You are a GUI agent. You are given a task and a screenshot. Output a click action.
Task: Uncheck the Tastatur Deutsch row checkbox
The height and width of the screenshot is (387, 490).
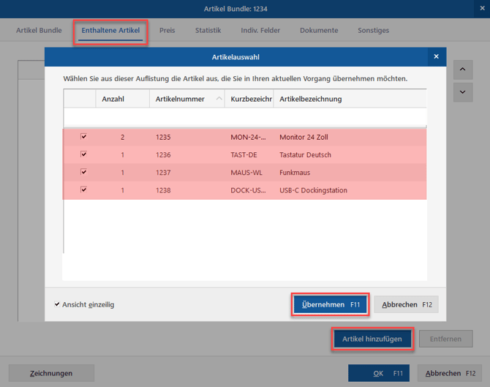point(83,154)
